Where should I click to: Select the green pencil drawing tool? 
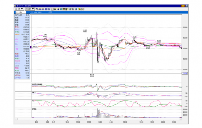70,9
